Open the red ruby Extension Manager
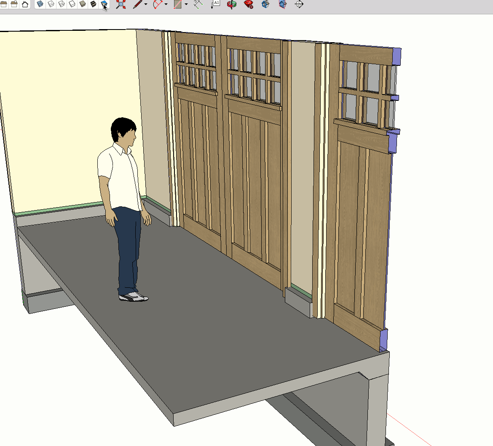The width and height of the screenshot is (493, 446). (249, 5)
